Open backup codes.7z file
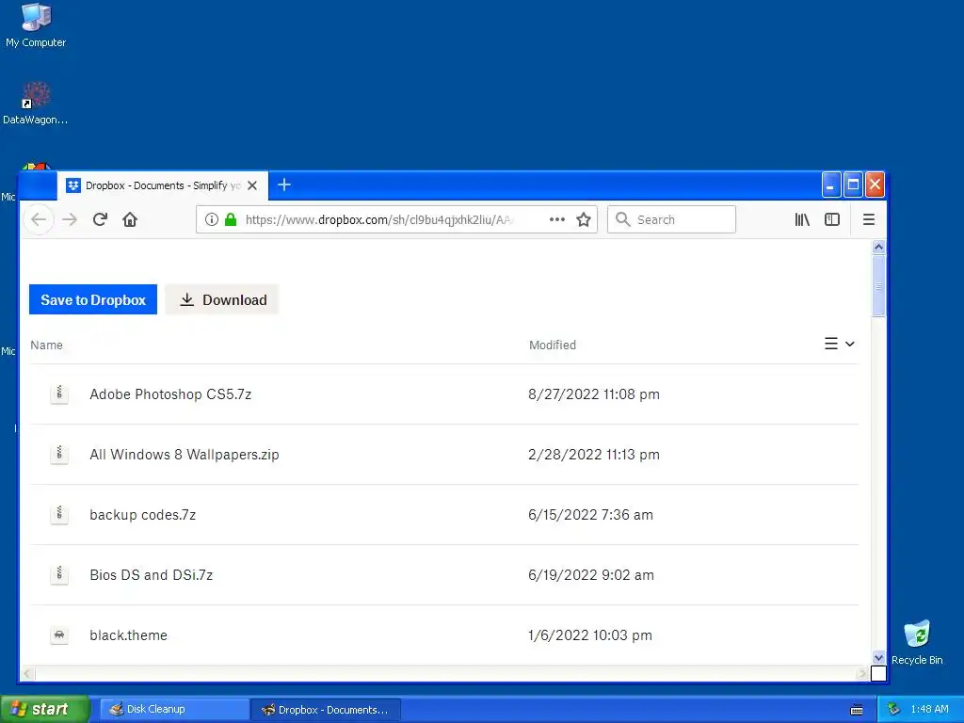 pyautogui.click(x=143, y=515)
